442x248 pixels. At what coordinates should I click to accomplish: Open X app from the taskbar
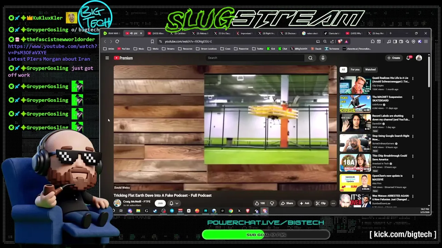239,211
